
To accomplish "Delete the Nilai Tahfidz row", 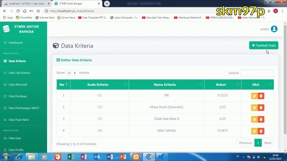I will tap(261, 131).
